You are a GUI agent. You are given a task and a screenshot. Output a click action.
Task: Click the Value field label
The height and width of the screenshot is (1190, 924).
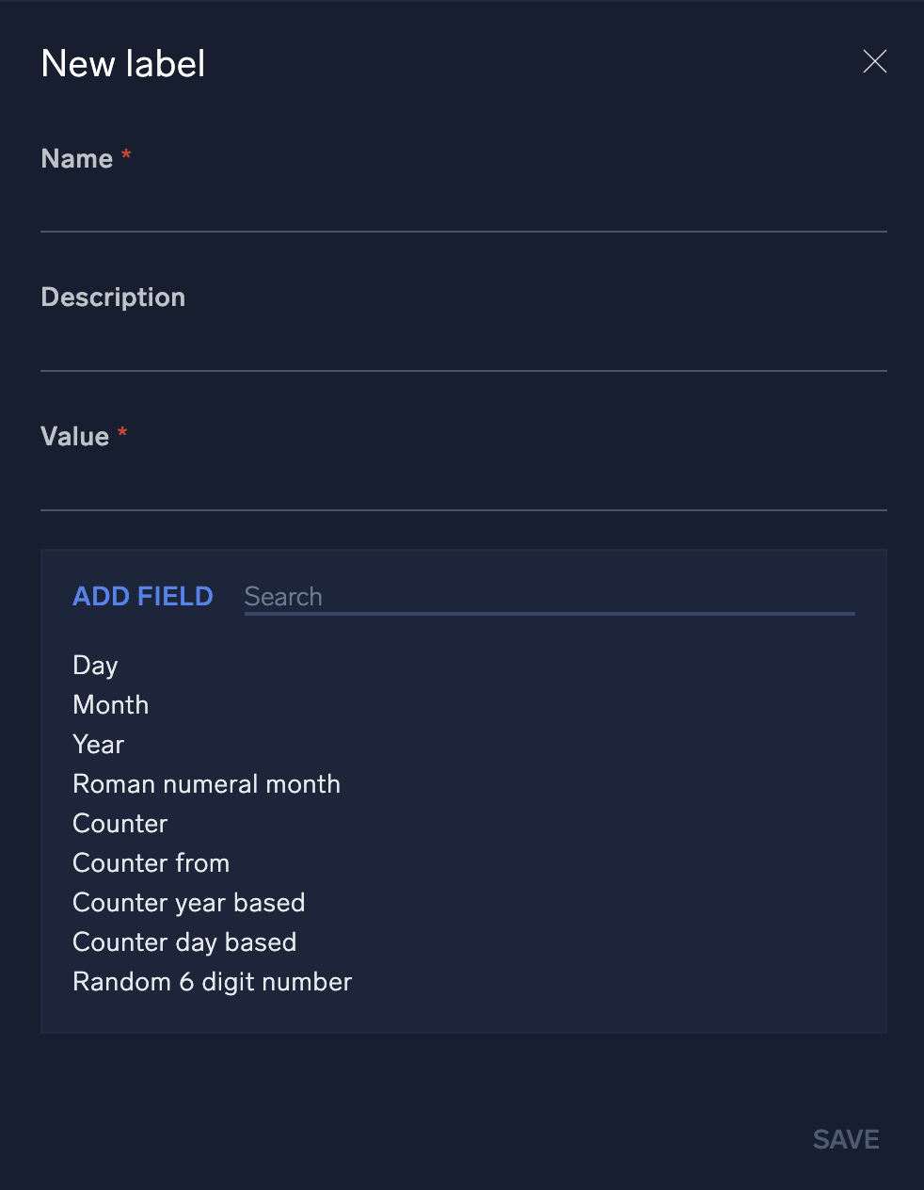tap(75, 436)
